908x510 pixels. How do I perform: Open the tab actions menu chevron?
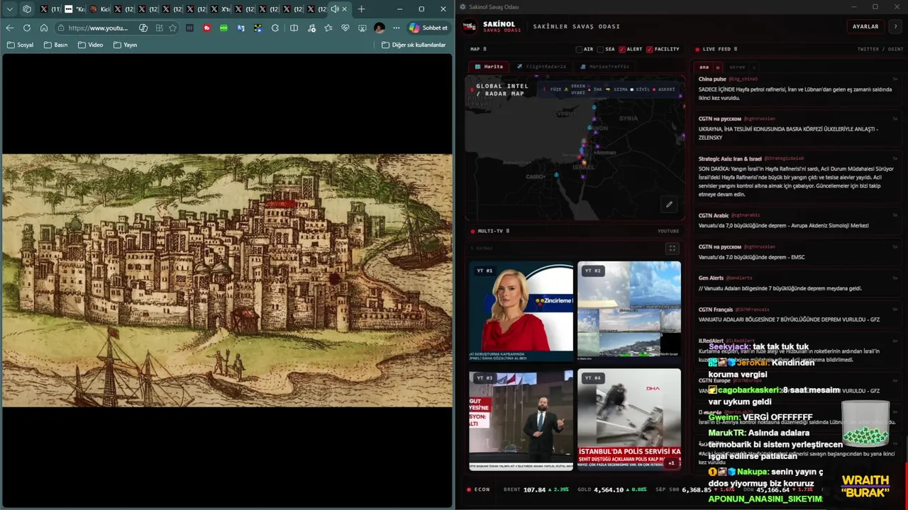tap(10, 9)
